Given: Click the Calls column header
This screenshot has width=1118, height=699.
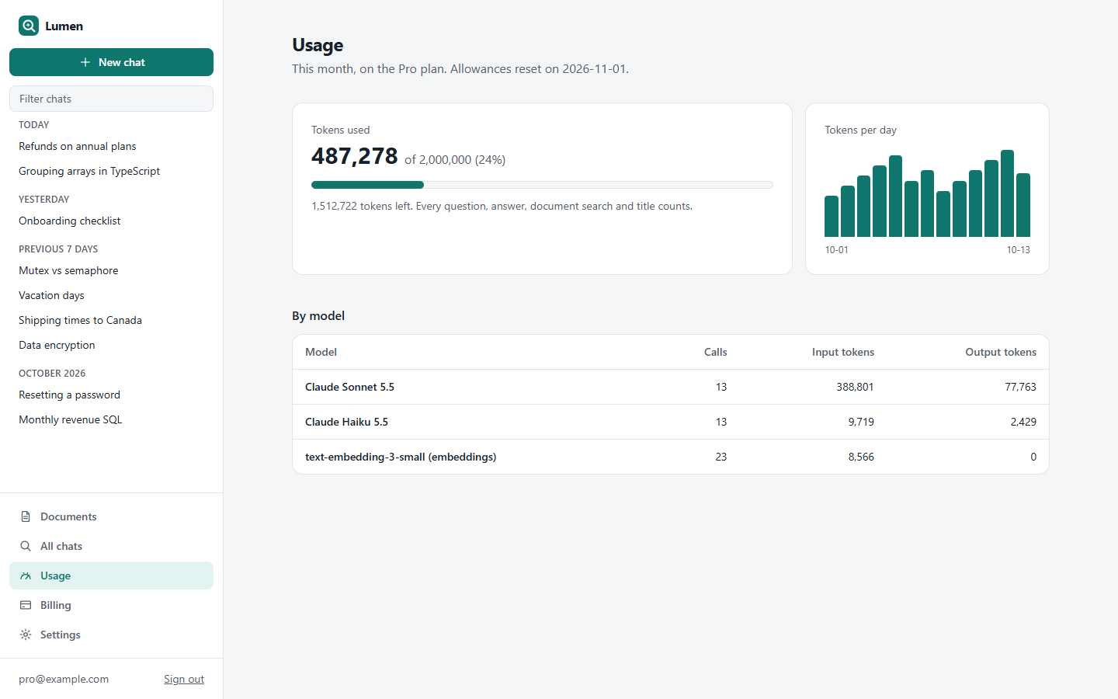Looking at the screenshot, I should click(716, 352).
